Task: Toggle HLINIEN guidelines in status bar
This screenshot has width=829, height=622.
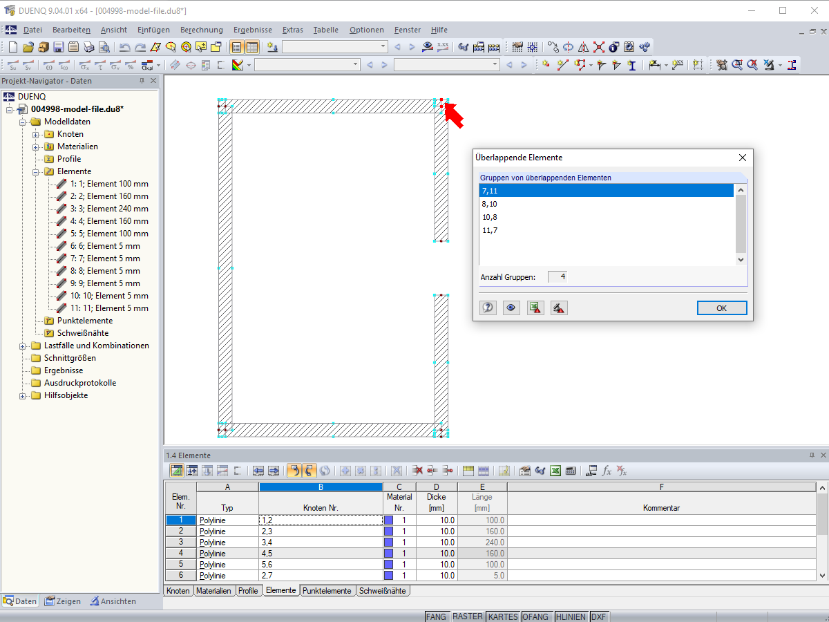Action: pos(570,616)
